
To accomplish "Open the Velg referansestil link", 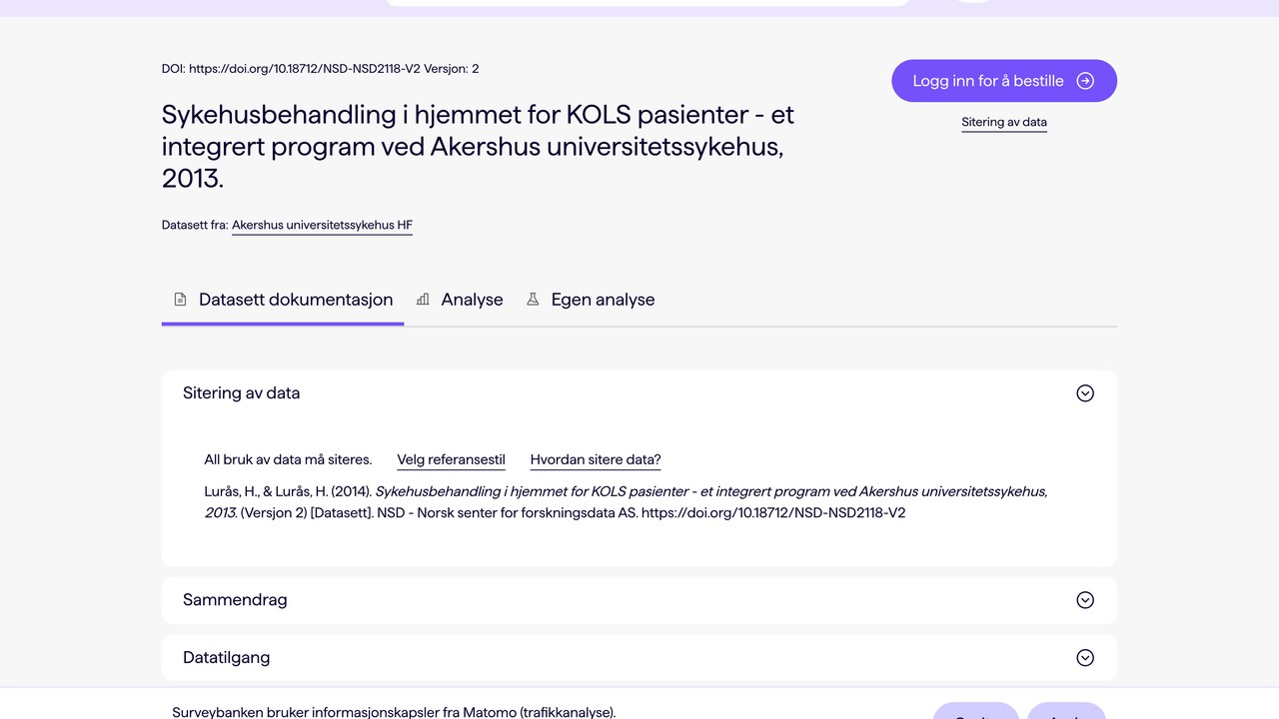I will [x=451, y=460].
